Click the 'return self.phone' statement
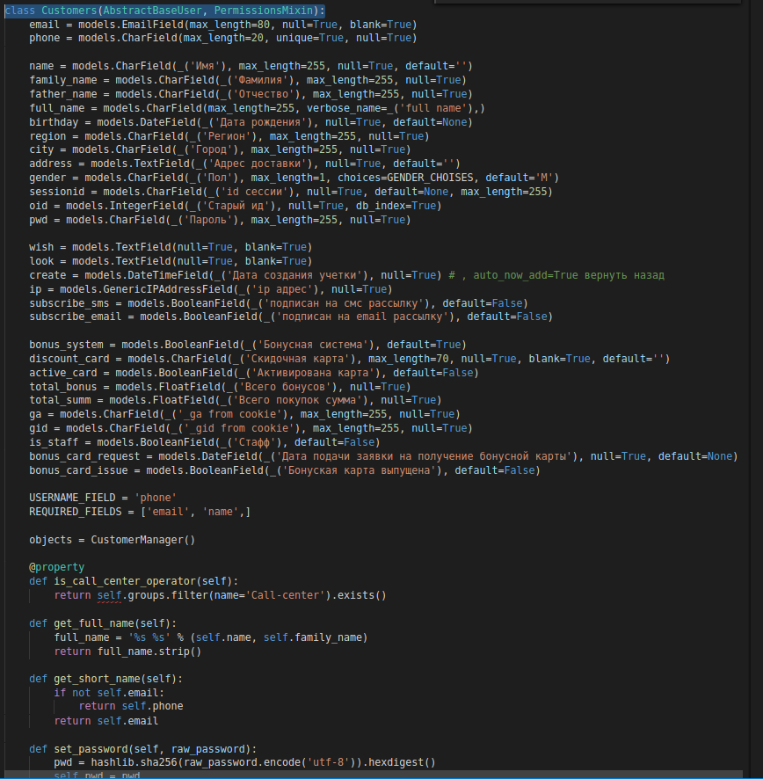 pos(131,705)
